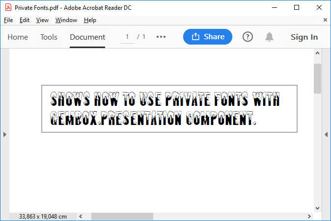
Task: Click the horizontal scrollbar right arrow
Action: point(309,216)
